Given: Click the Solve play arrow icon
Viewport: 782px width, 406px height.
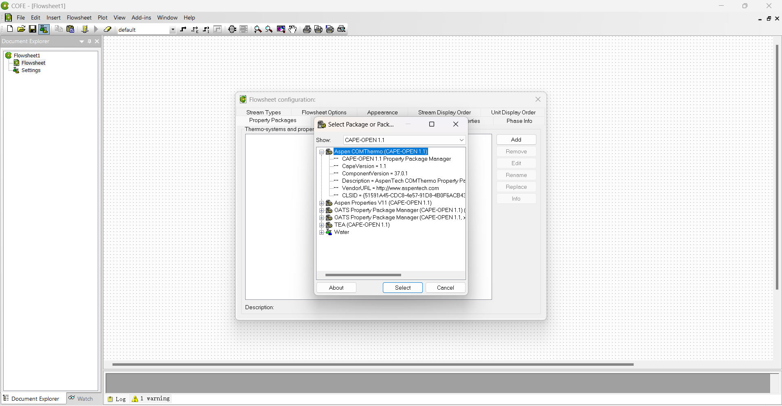Looking at the screenshot, I should (x=96, y=29).
